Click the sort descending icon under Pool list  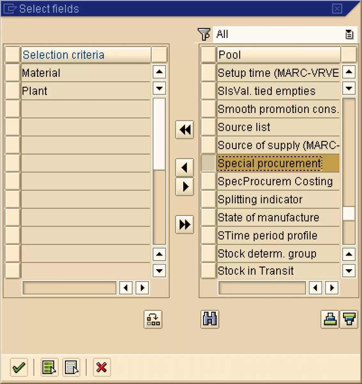click(349, 319)
